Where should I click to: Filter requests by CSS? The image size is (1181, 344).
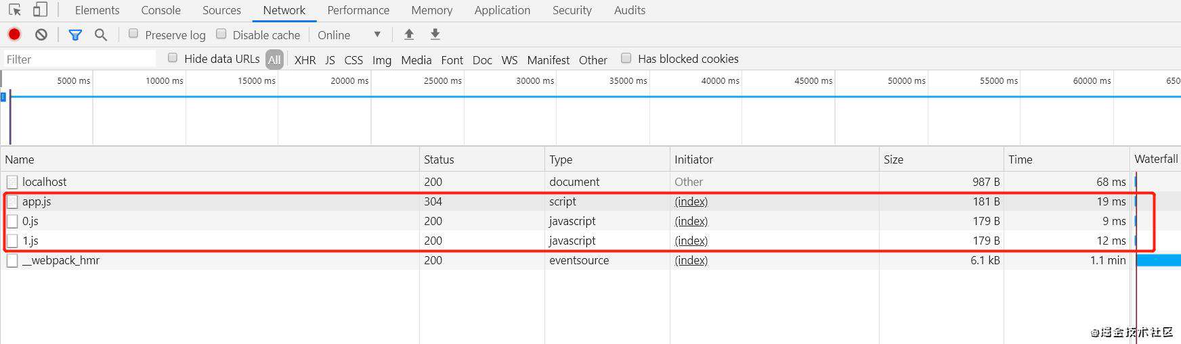353,60
